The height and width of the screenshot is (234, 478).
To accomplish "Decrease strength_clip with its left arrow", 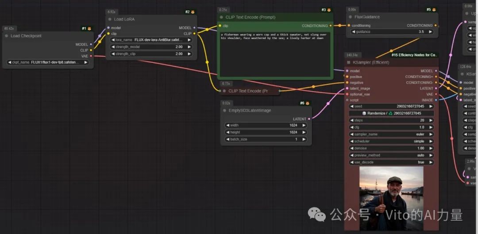I will (113, 54).
